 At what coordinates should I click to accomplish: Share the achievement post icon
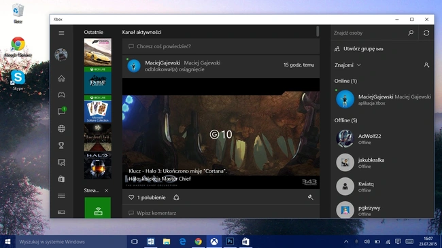click(176, 198)
